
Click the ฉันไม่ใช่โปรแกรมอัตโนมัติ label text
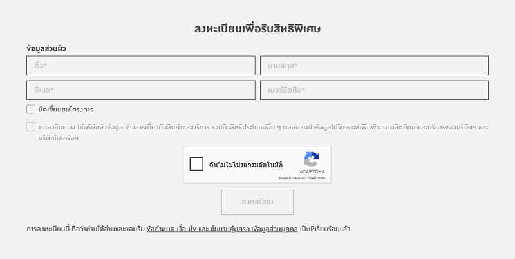pos(246,164)
